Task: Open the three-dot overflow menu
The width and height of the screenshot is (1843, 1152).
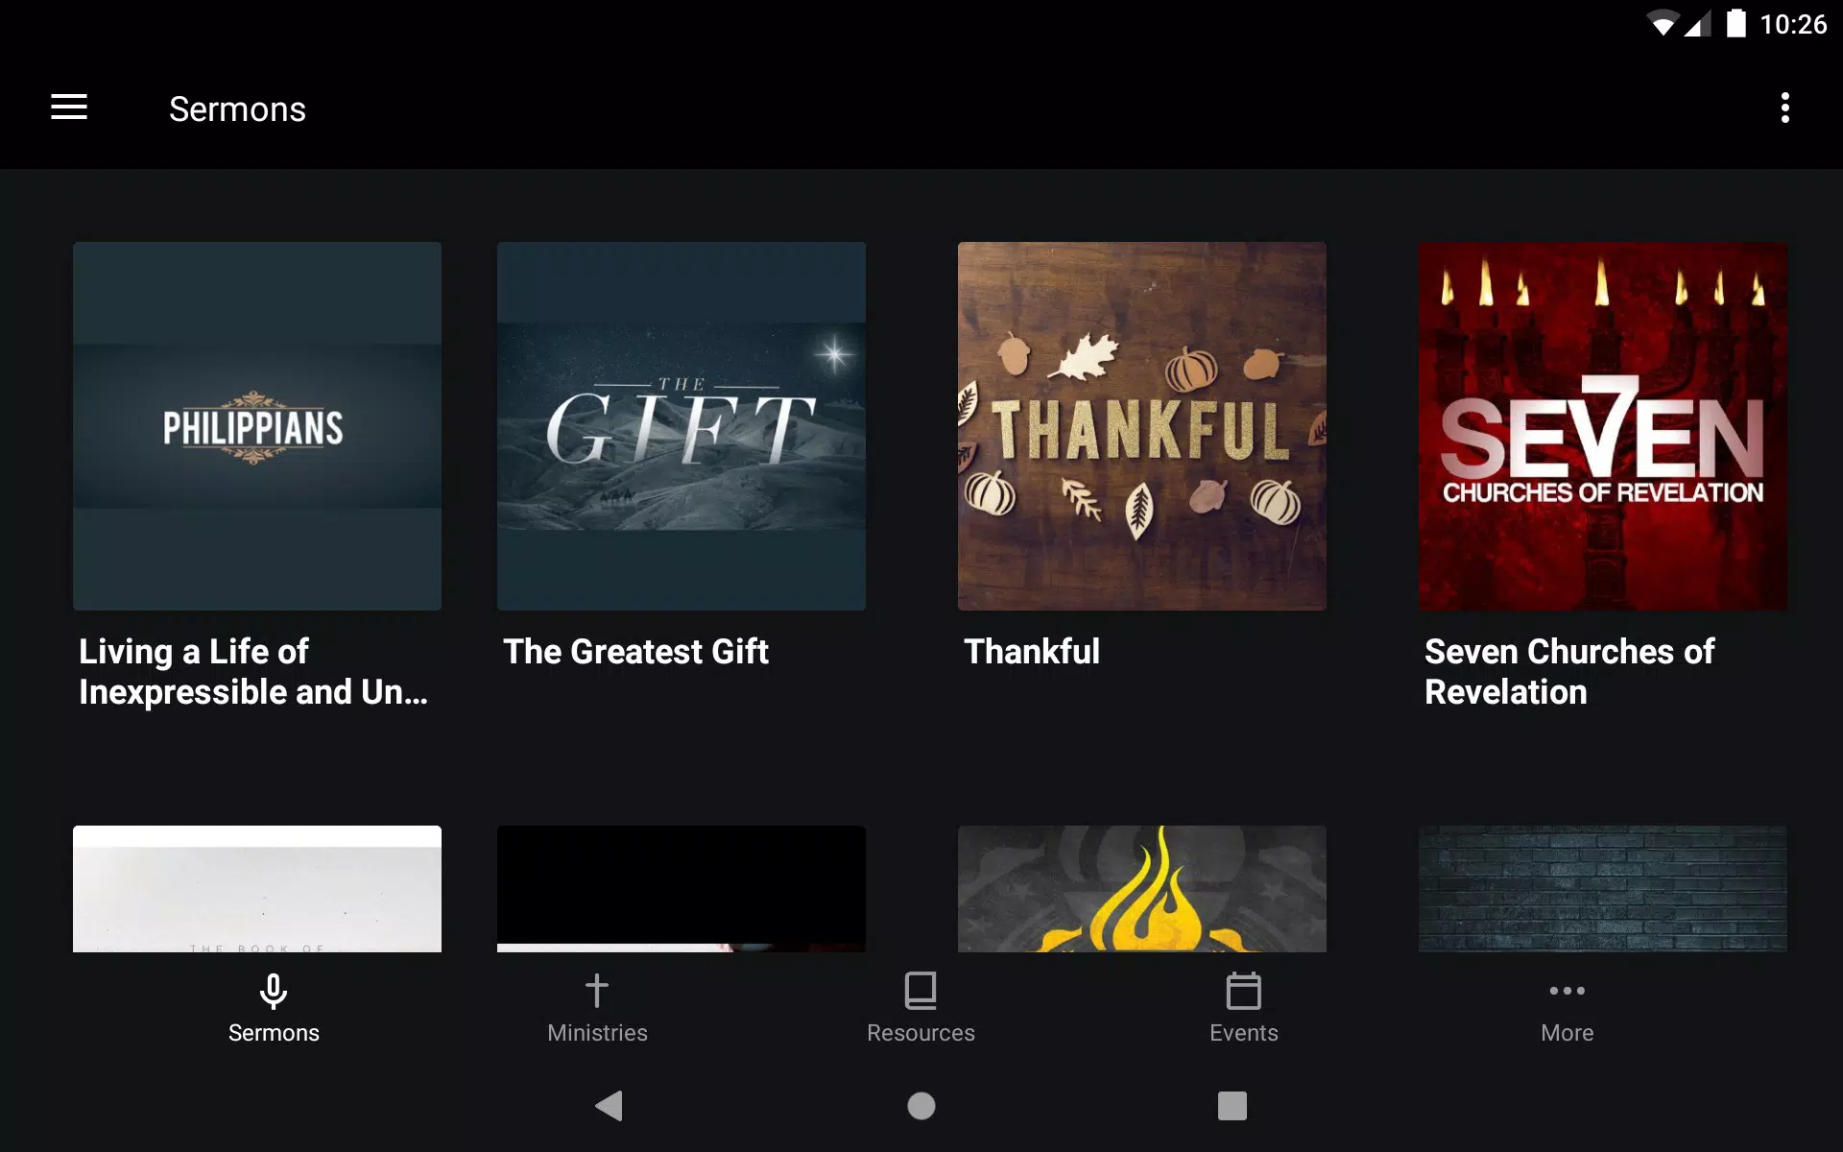Action: [x=1784, y=108]
